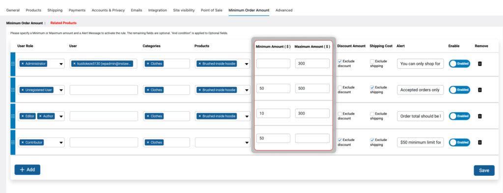
Task: Expand Products dropdown in Editor Author row
Action: pyautogui.click(x=247, y=117)
